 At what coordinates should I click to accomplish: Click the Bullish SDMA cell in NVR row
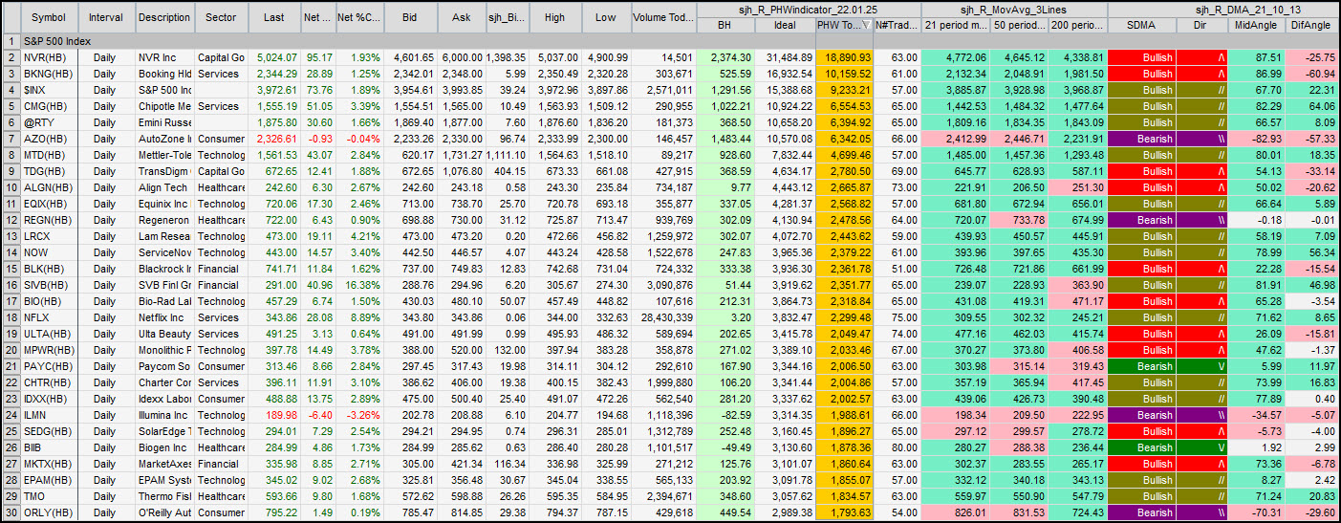click(1141, 57)
